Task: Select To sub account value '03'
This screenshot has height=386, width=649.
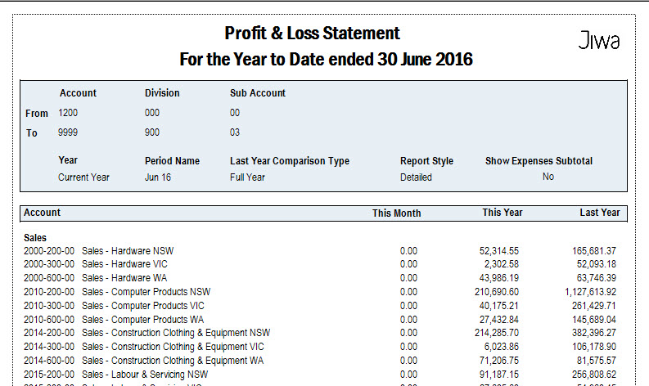Action: 235,132
